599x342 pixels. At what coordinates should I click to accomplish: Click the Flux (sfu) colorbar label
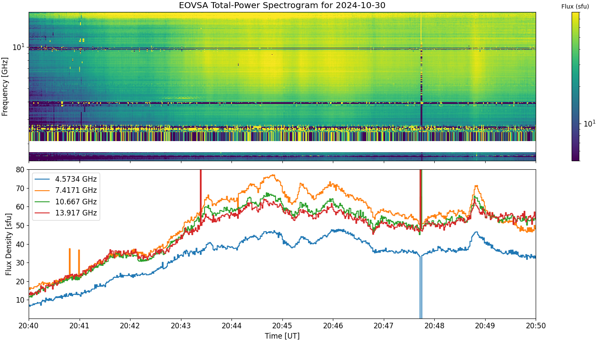pos(575,6)
